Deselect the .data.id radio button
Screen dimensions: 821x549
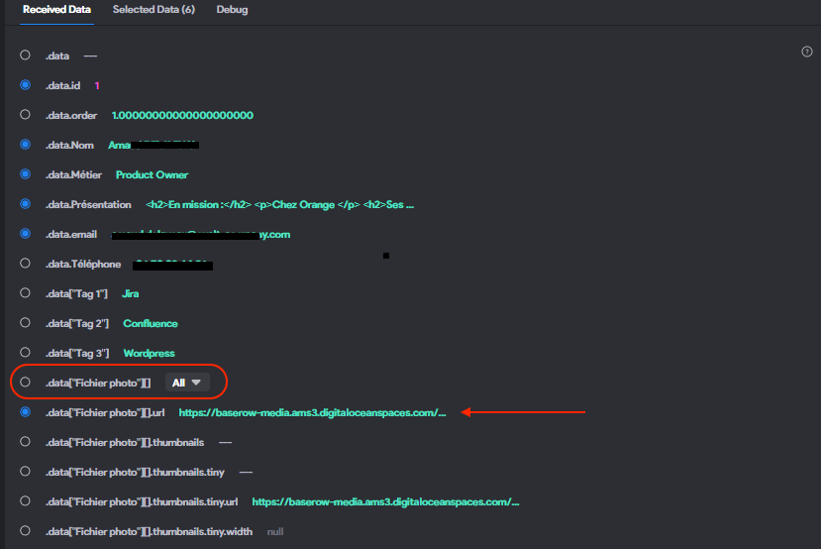click(x=25, y=85)
